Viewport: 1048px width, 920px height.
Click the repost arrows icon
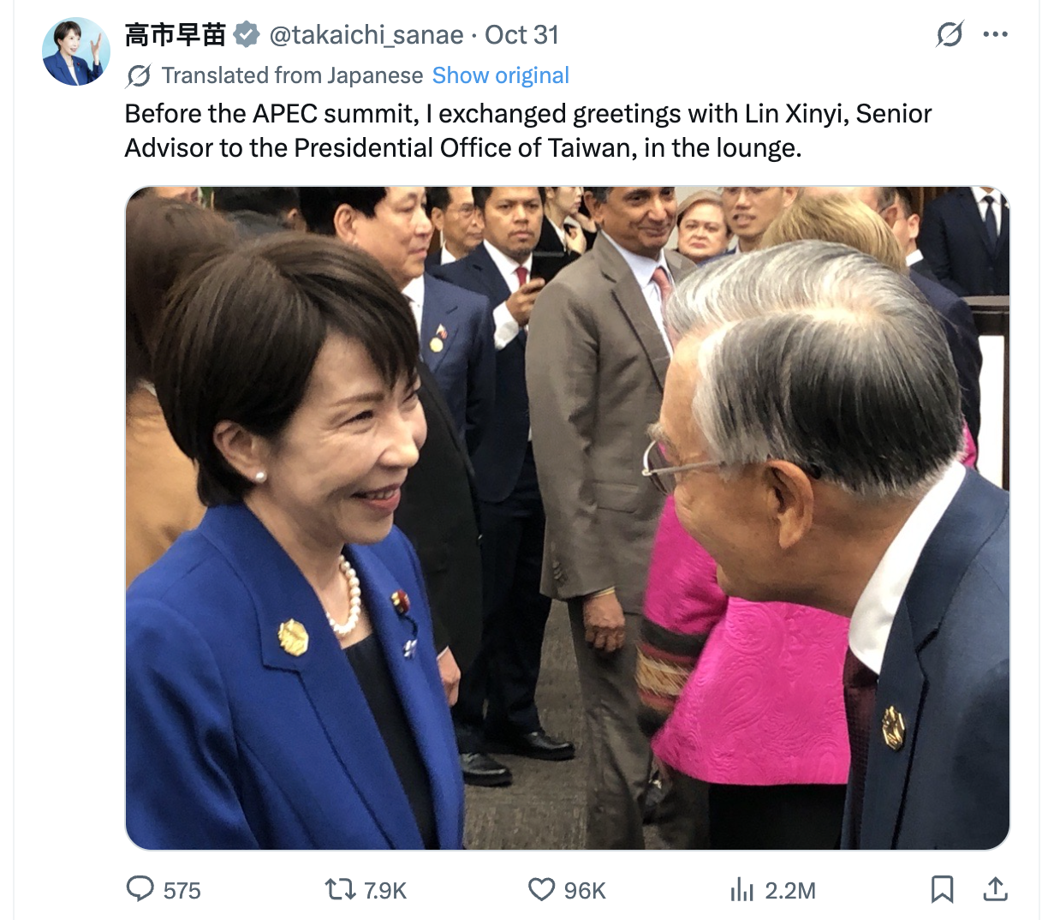click(x=340, y=890)
